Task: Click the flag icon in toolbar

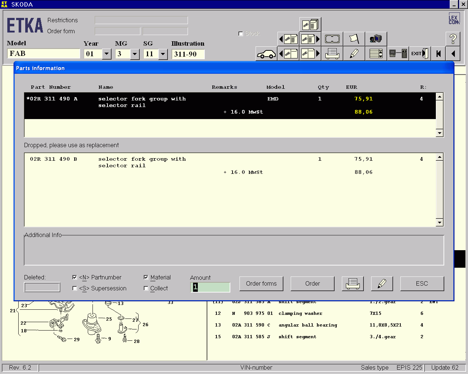Action: pyautogui.click(x=354, y=39)
